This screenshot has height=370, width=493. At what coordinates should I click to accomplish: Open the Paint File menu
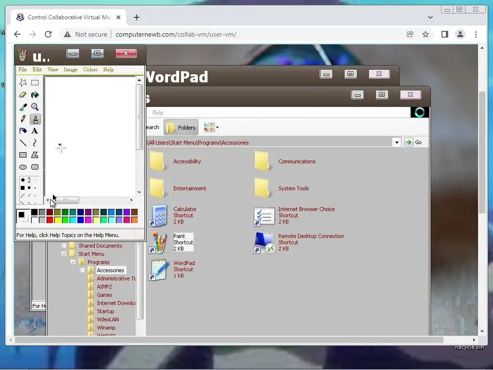pos(23,69)
